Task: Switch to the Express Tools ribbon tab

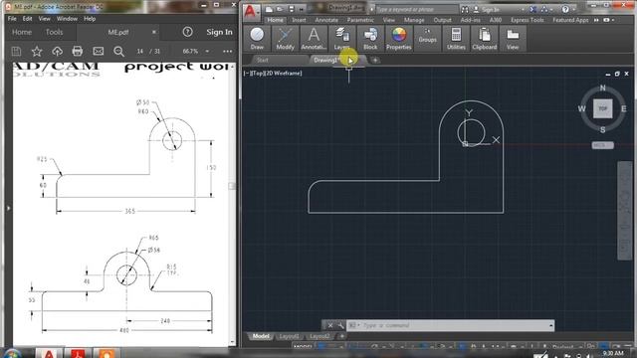Action: [527, 20]
